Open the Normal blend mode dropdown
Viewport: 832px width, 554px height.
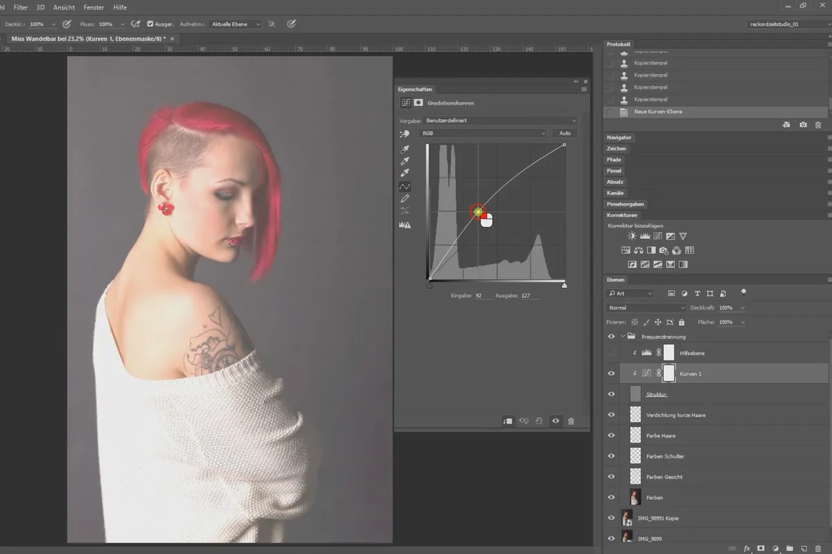[x=646, y=307]
